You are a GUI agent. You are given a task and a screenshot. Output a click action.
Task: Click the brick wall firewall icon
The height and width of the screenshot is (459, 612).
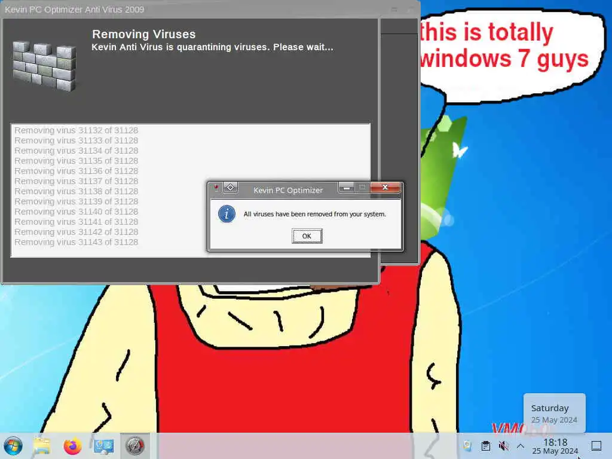[44, 66]
